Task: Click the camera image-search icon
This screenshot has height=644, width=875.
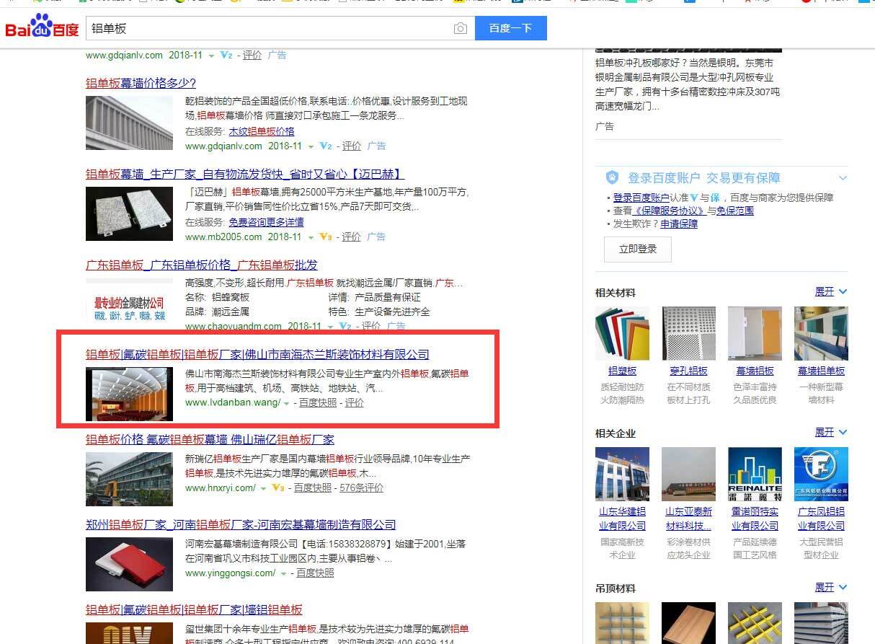Action: coord(461,28)
